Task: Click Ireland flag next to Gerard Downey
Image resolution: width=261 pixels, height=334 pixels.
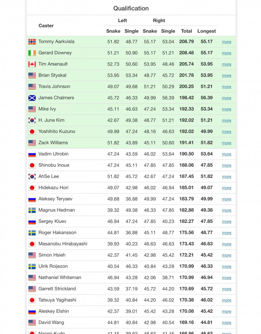Action: point(32,53)
